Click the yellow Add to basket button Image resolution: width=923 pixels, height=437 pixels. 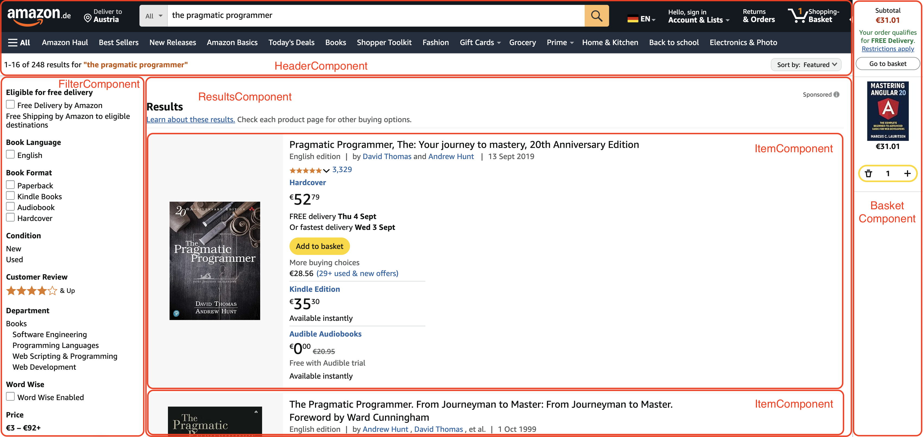point(319,246)
